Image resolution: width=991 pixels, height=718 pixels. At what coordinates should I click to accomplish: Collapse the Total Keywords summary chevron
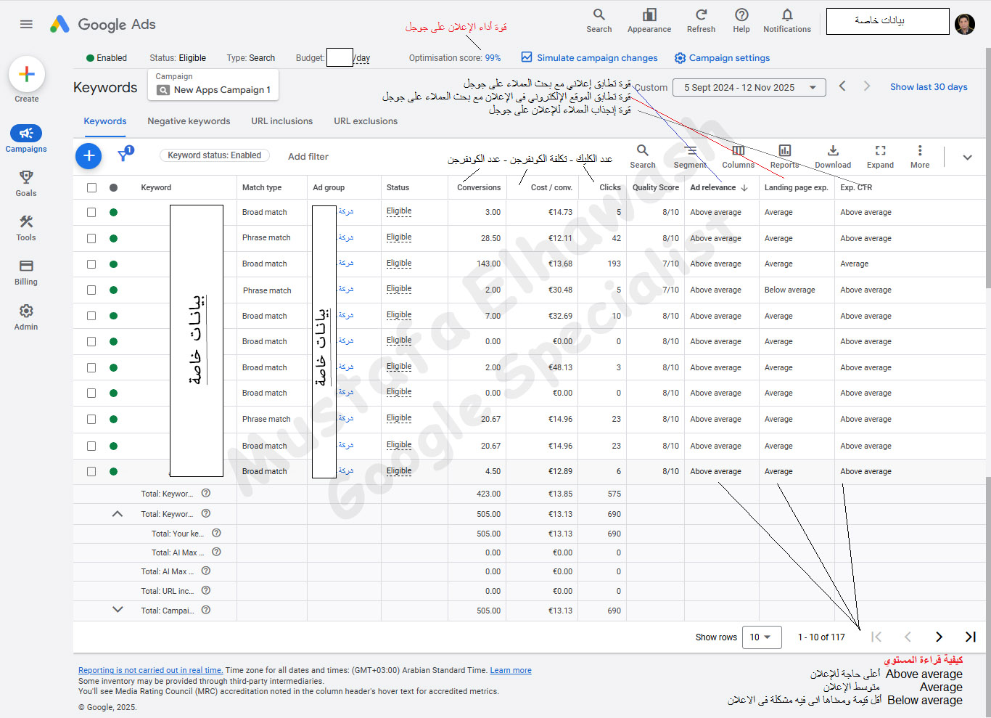[118, 513]
